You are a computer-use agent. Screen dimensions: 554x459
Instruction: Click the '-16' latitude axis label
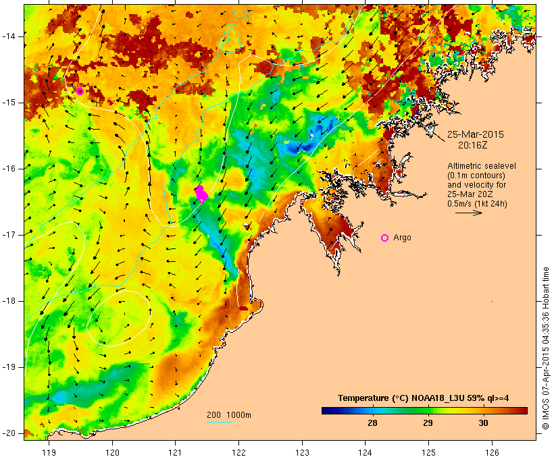8,169
